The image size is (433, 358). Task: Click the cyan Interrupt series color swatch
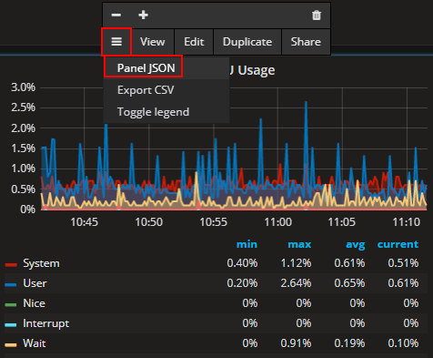pos(11,325)
